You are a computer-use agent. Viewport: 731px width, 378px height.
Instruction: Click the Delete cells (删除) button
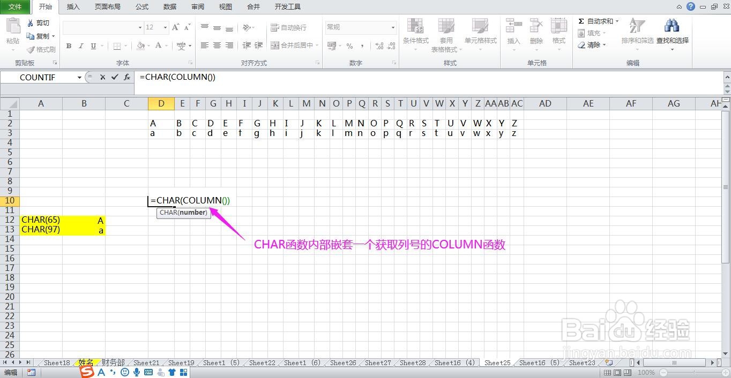pos(536,35)
